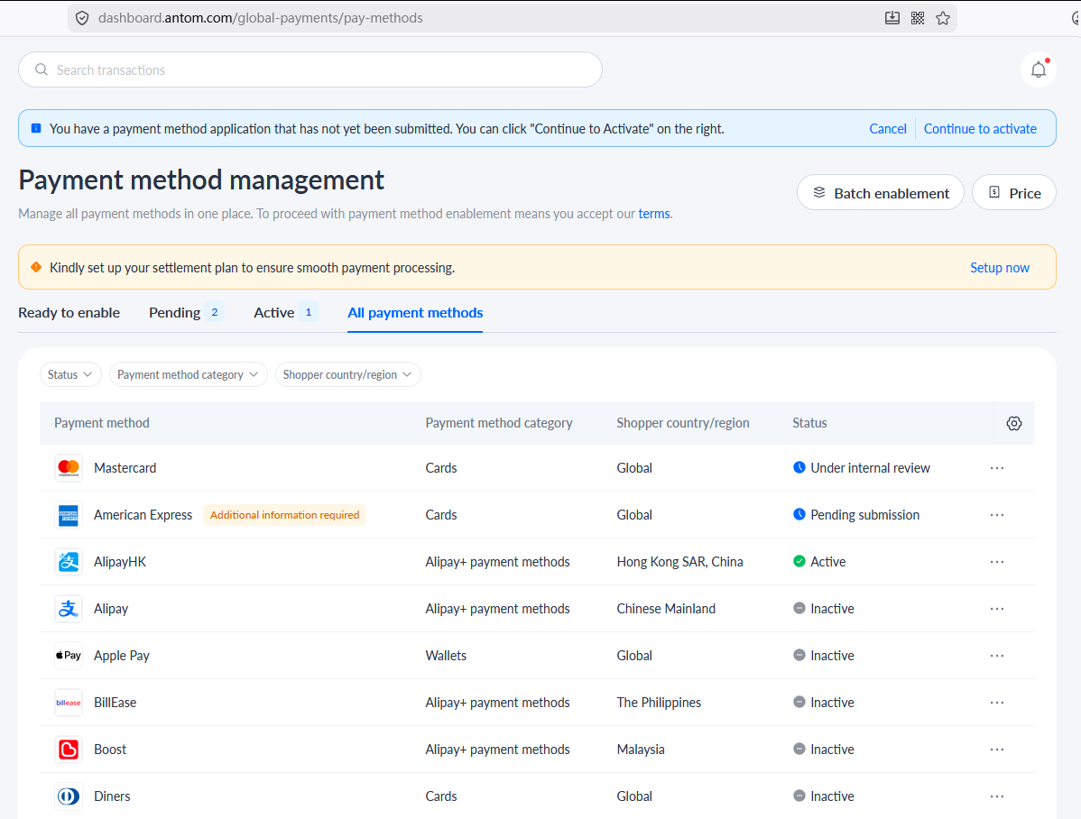Click the Pending submission status
The width and height of the screenshot is (1081, 819).
pyautogui.click(x=856, y=515)
